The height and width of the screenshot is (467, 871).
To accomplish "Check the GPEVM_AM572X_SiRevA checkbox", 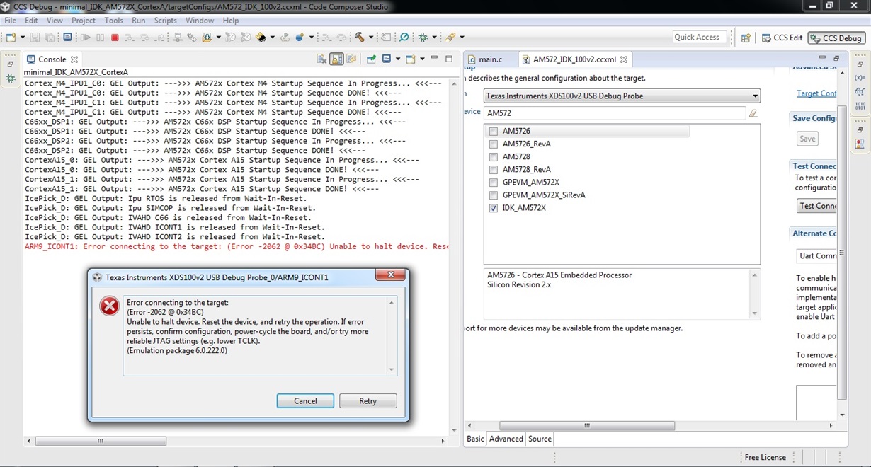I will coord(494,195).
